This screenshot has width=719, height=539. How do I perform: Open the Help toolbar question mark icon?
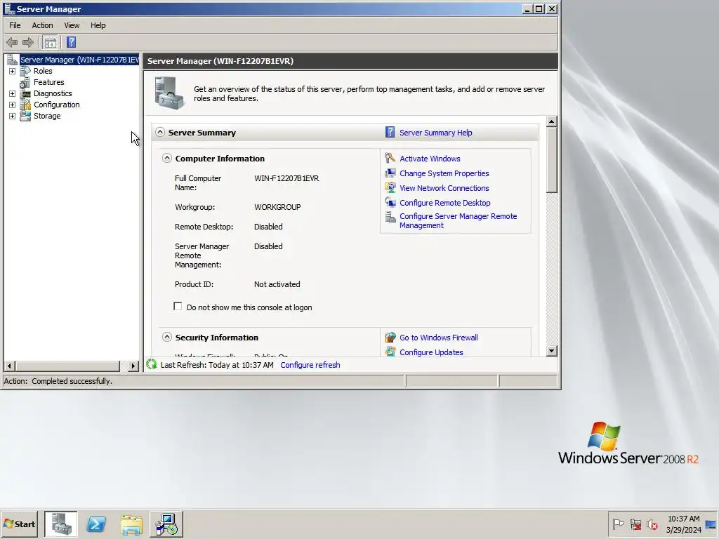click(x=71, y=43)
